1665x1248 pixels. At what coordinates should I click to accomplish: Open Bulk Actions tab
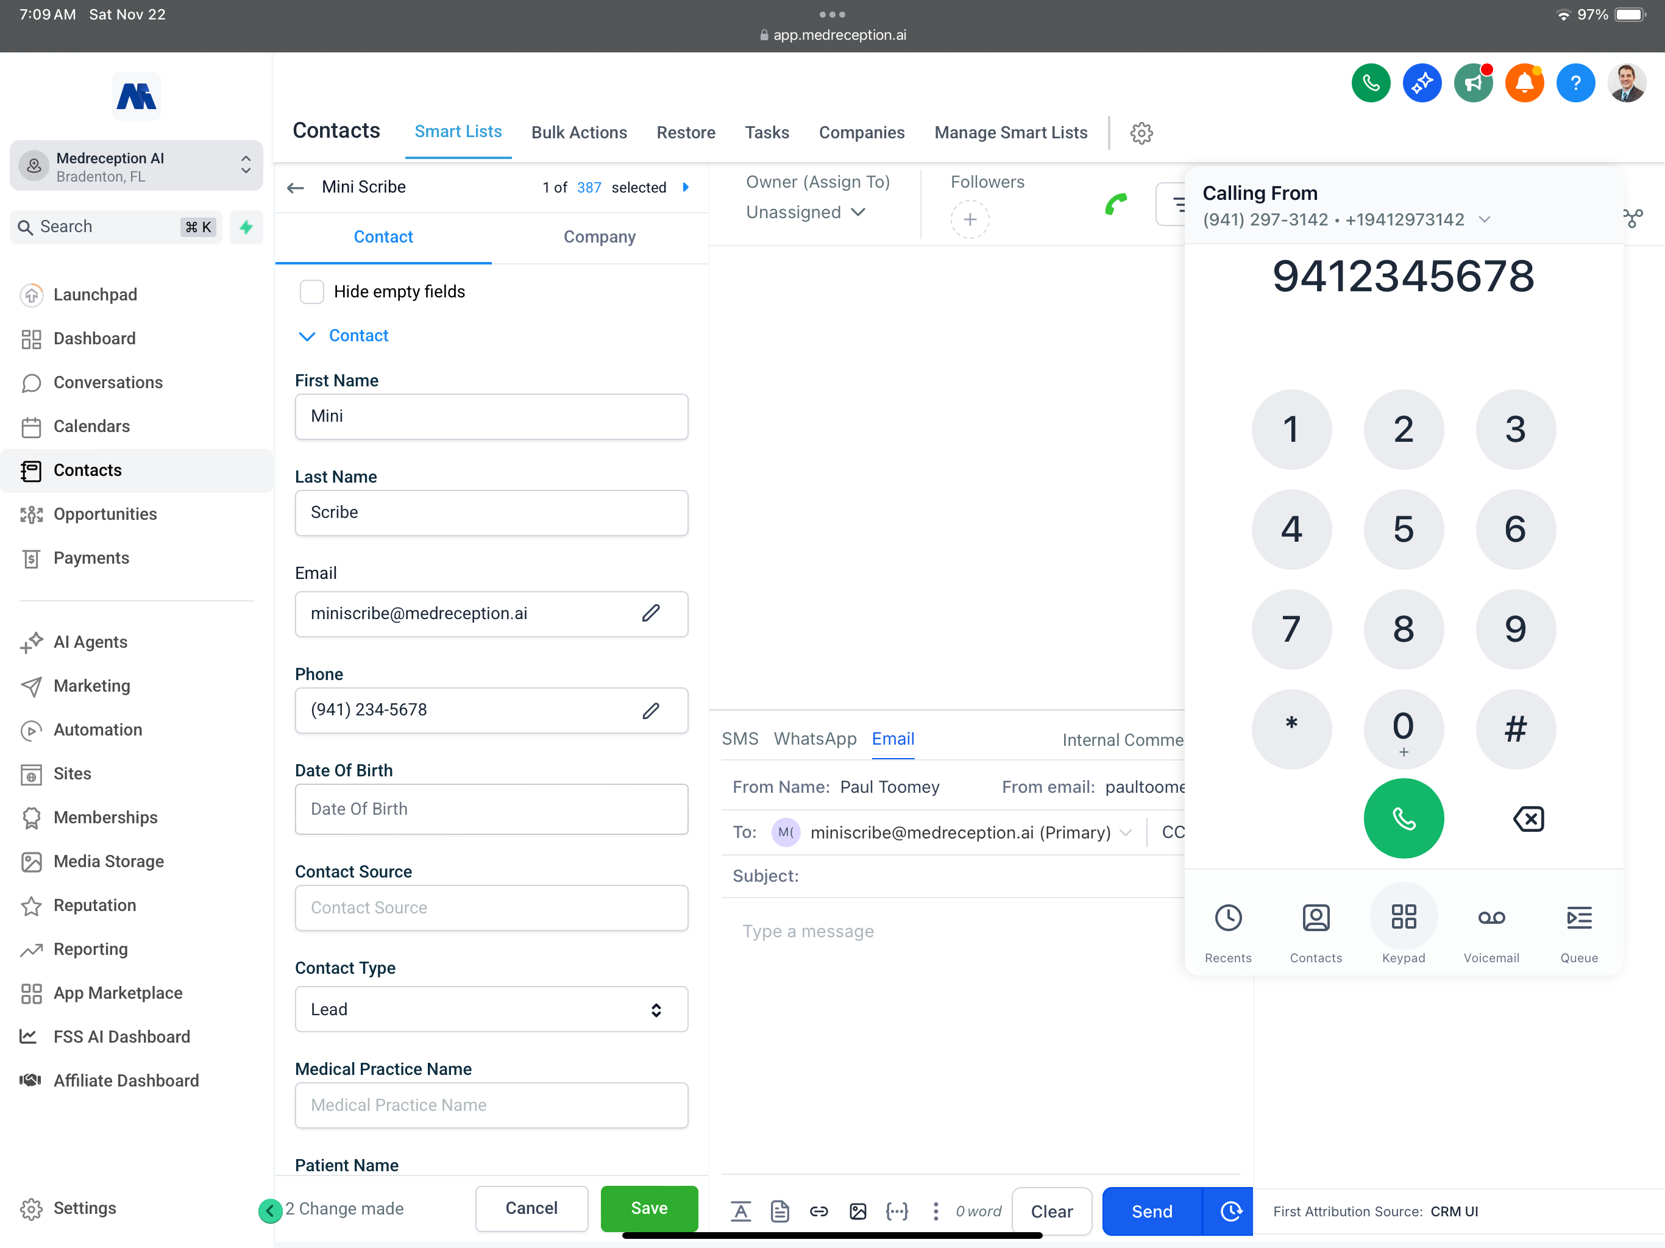point(579,133)
